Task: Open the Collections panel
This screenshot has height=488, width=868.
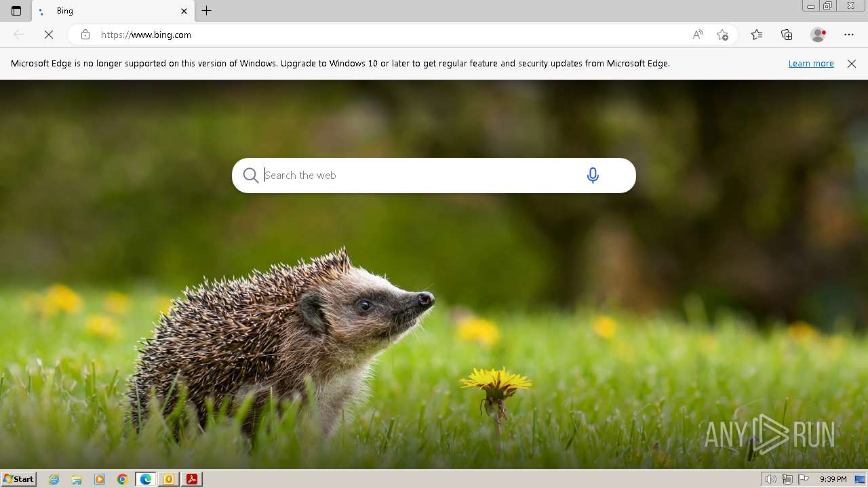Action: point(787,35)
